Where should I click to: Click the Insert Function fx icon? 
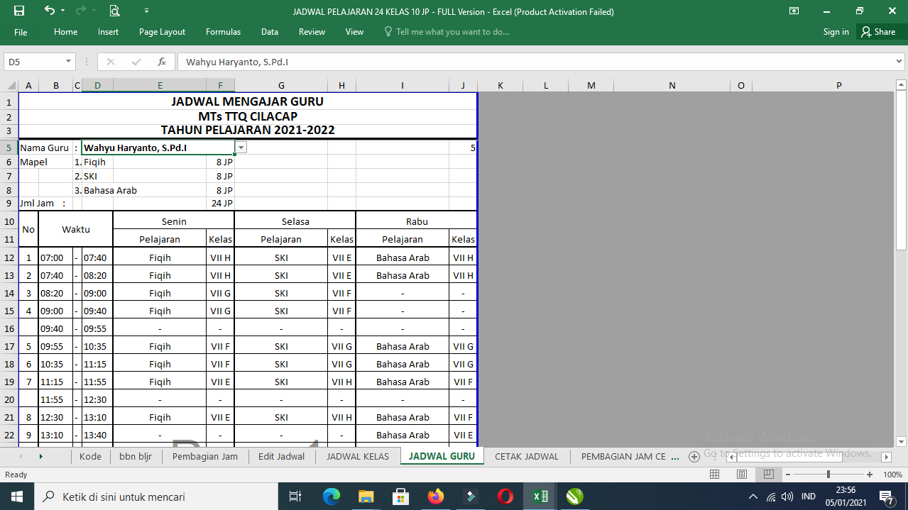pos(162,62)
